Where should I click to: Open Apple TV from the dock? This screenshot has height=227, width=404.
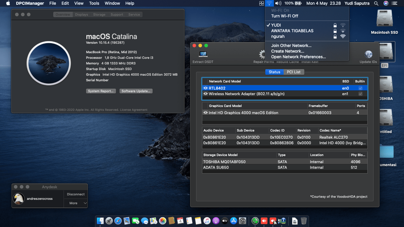225,220
